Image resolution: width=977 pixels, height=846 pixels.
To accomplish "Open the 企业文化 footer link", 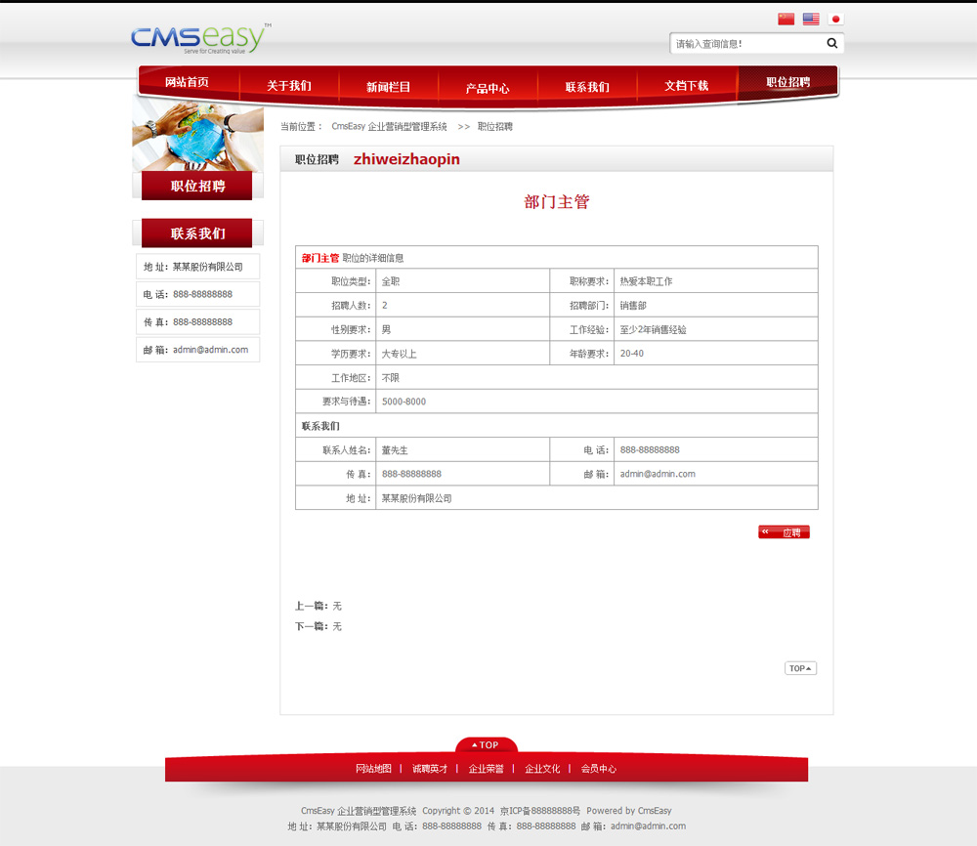I will click(542, 769).
